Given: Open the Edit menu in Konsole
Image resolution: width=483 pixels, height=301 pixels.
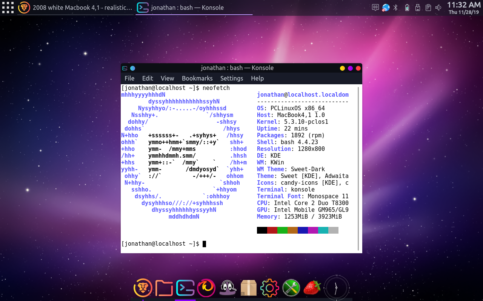Looking at the screenshot, I should click(148, 78).
